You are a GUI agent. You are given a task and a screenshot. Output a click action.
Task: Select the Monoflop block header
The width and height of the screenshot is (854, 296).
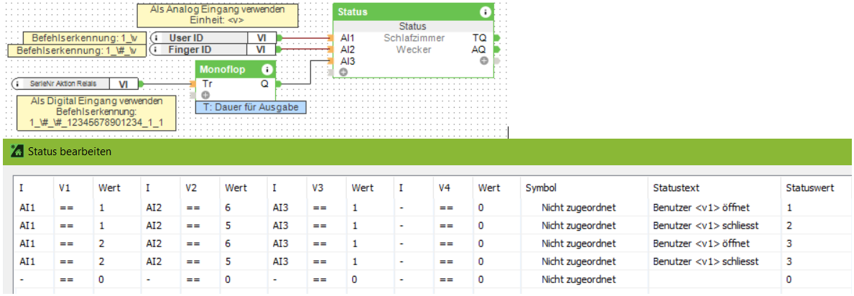[236, 70]
